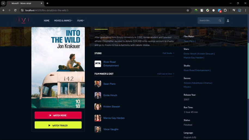249x140 pixels.
Task: Click the IVI Film logo
Action: 23,20
